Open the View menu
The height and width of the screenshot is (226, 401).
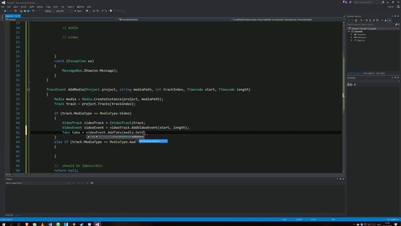(x=16, y=7)
